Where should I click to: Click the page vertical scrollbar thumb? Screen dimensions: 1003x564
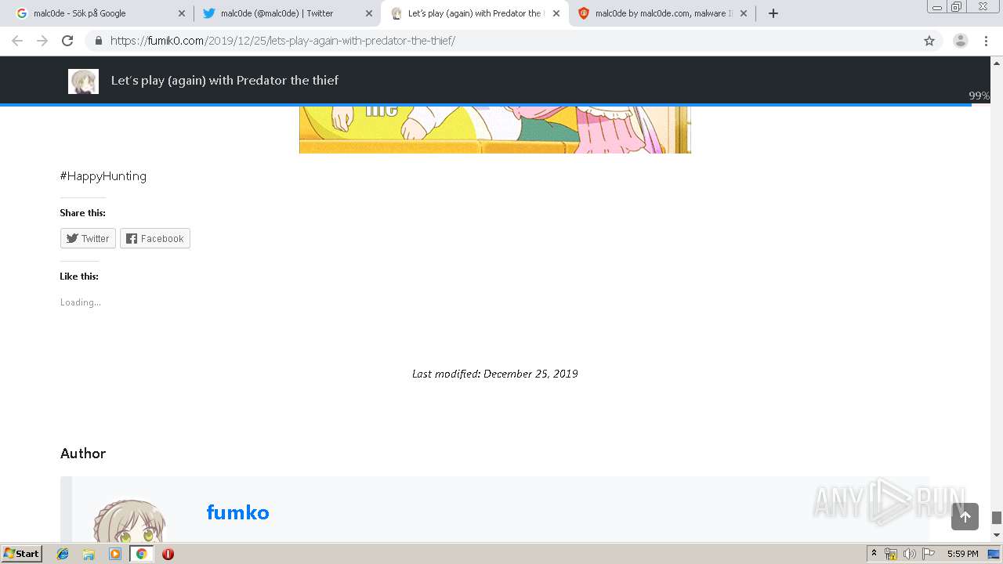tap(997, 518)
